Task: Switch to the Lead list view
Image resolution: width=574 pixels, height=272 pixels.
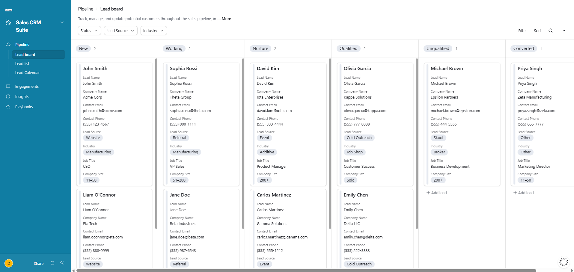Action: coord(22,64)
